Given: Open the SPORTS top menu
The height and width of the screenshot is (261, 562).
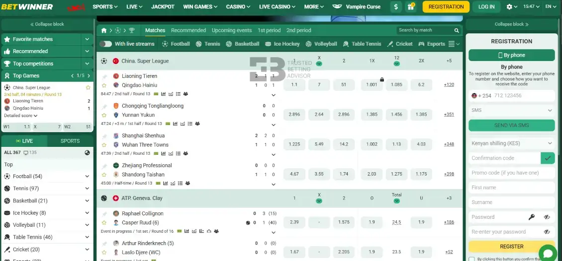Looking at the screenshot, I should (104, 7).
